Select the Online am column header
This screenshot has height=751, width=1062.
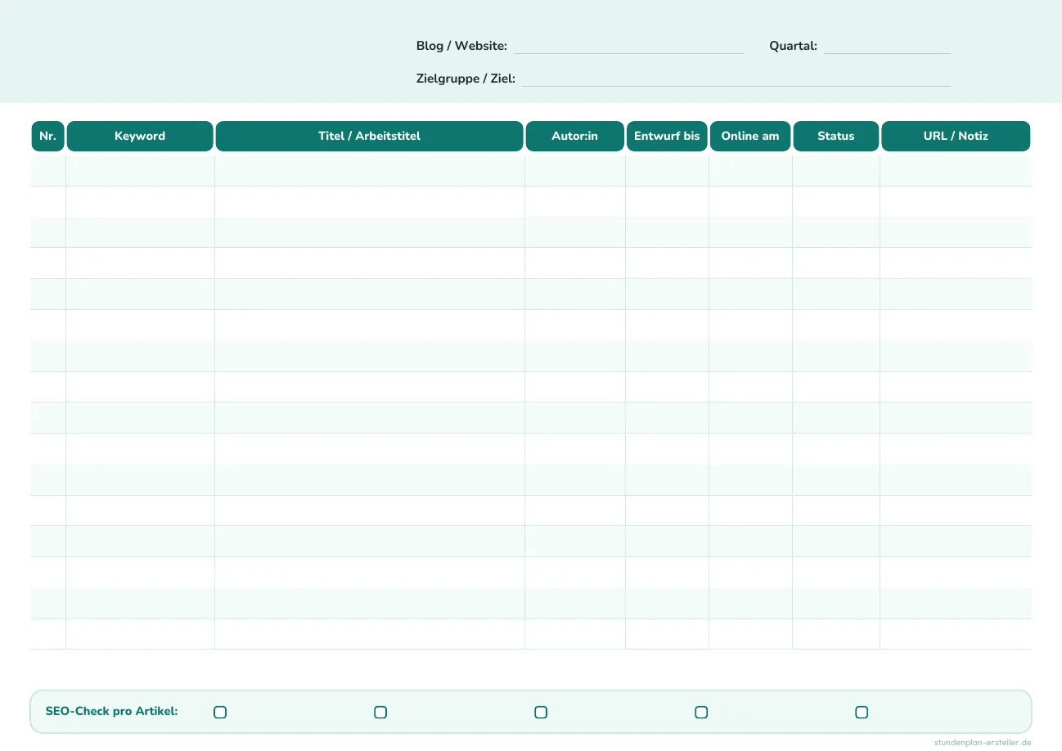(750, 137)
